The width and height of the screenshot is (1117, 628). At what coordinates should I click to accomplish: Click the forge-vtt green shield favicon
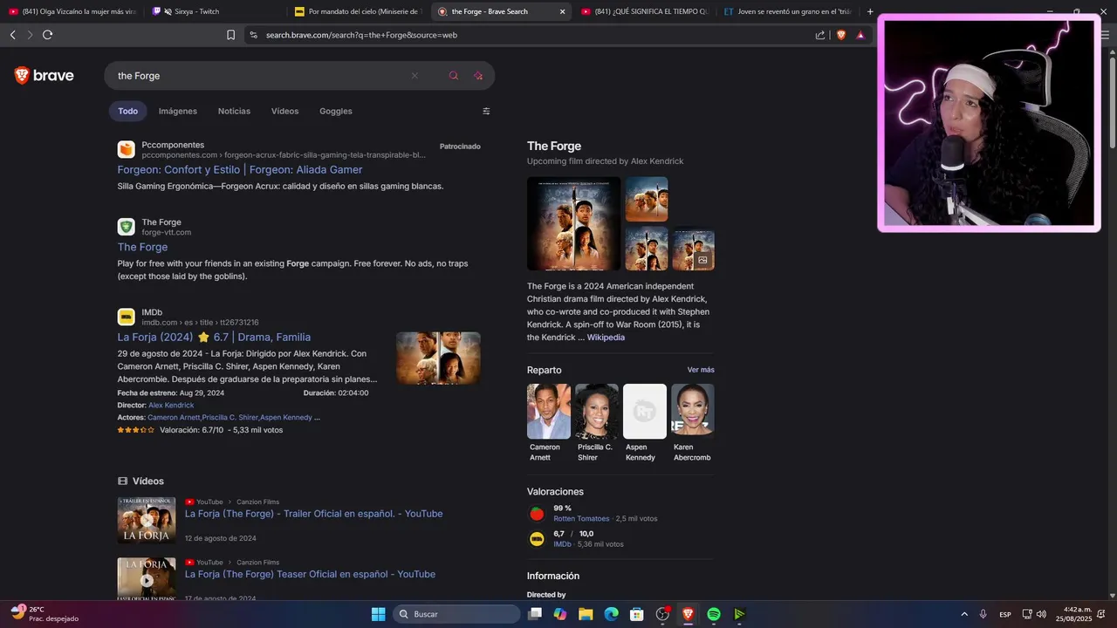pos(127,227)
